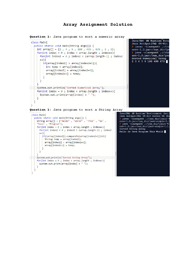This screenshot has width=196, height=261.
Task: Click terminal line "Sorted Numerical Array"
Action: point(149,58)
